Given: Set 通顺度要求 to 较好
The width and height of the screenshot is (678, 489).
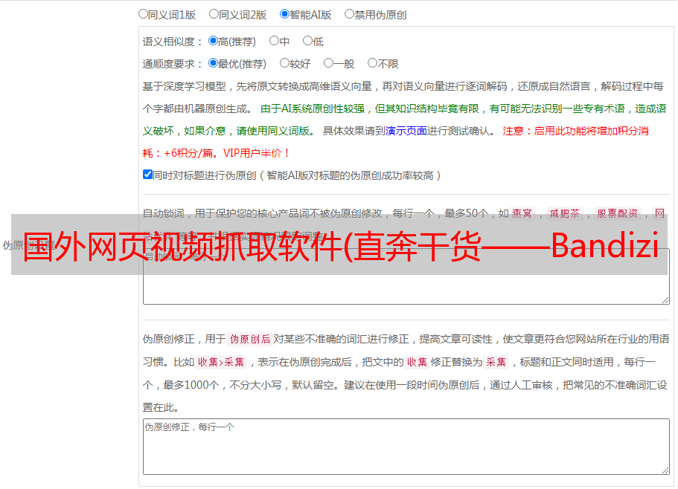Looking at the screenshot, I should point(284,63).
